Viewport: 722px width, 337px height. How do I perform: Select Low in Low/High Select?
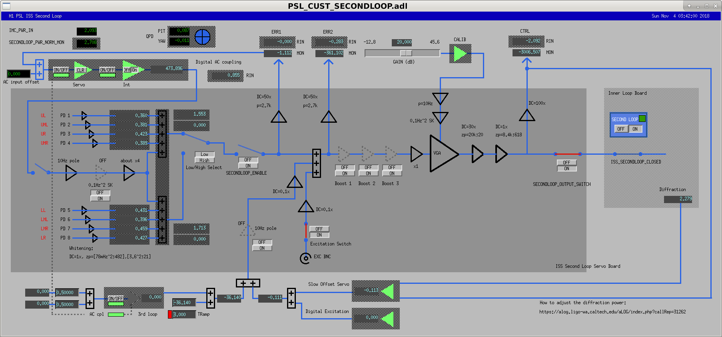(205, 154)
